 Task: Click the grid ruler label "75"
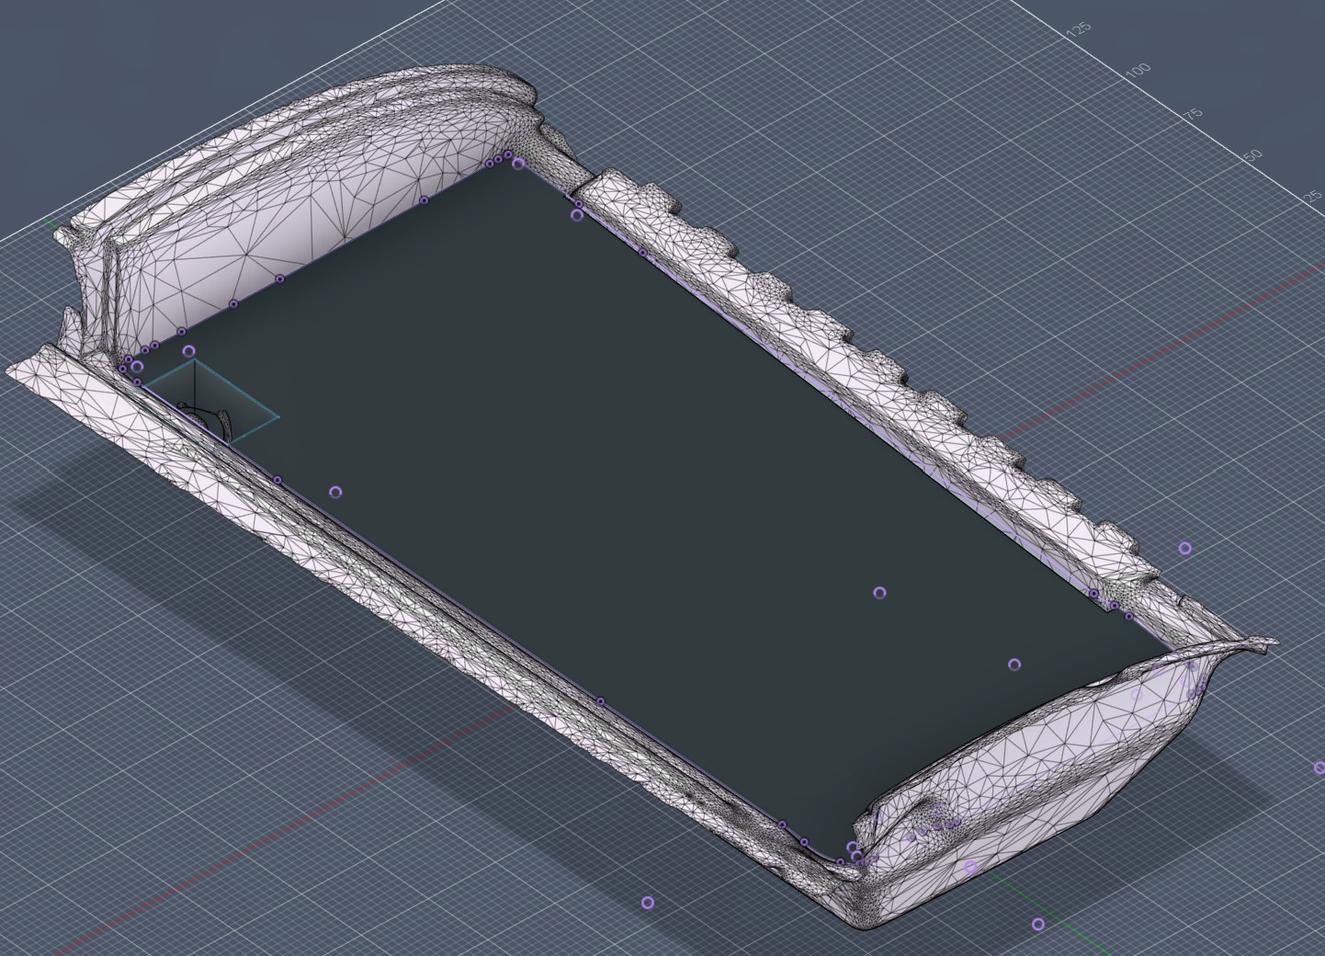pyautogui.click(x=1192, y=114)
